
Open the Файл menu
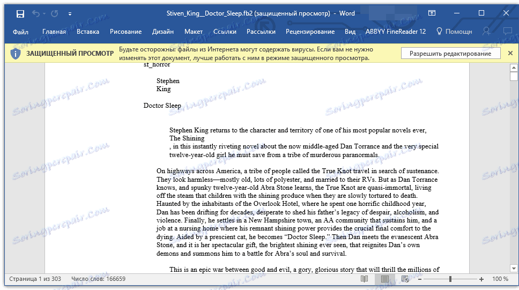click(20, 32)
